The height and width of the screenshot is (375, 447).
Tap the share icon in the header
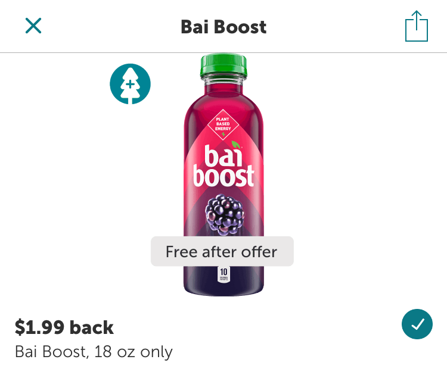[x=416, y=27]
